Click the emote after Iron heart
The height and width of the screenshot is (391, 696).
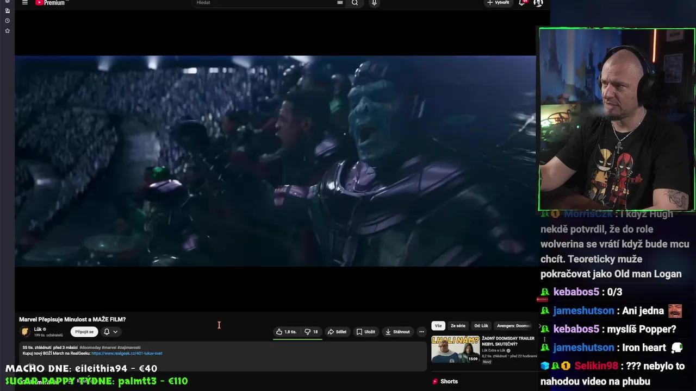[x=677, y=348]
